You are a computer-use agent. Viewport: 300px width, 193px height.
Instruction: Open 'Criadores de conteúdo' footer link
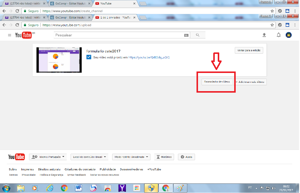click(80, 169)
